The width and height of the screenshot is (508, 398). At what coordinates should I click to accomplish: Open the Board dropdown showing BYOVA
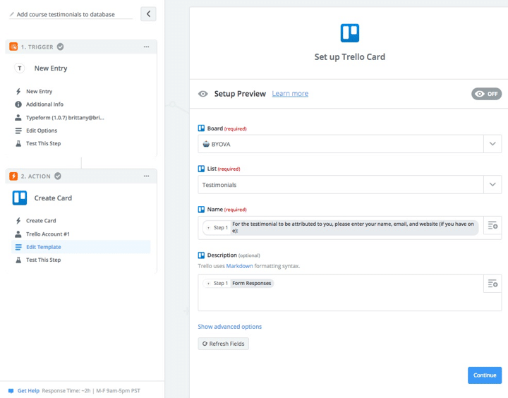tap(349, 144)
